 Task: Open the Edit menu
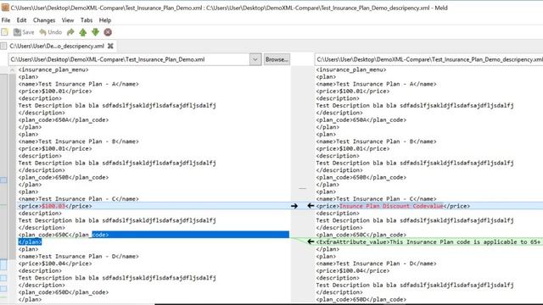pyautogui.click(x=21, y=20)
